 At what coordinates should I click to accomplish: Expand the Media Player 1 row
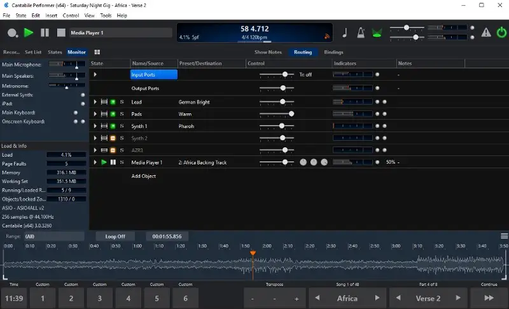point(95,162)
